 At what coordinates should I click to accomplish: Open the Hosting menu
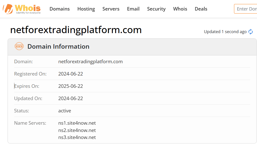[x=86, y=9]
